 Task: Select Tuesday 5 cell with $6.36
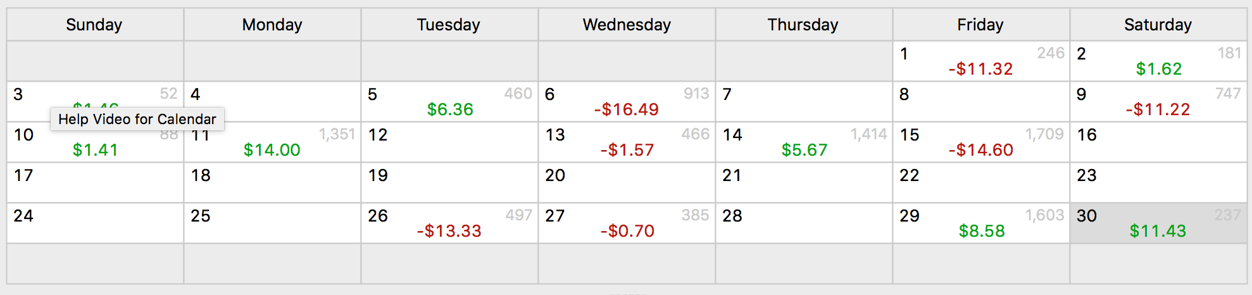(x=449, y=102)
